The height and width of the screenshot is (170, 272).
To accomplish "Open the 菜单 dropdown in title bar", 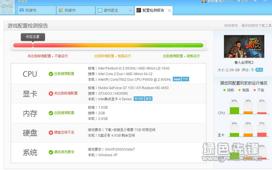I will 242,1.
